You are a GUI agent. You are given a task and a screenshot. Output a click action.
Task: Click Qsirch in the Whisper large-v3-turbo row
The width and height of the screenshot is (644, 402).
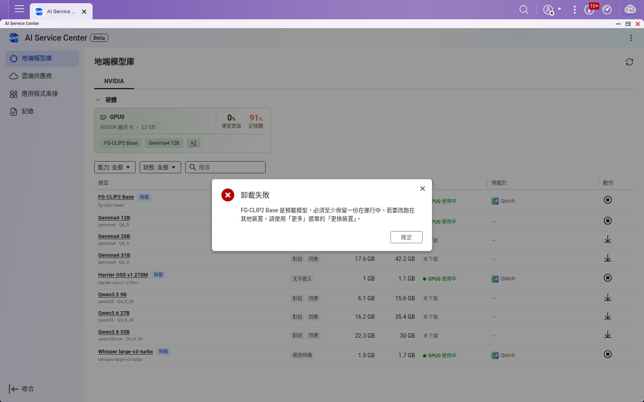[x=503, y=355]
